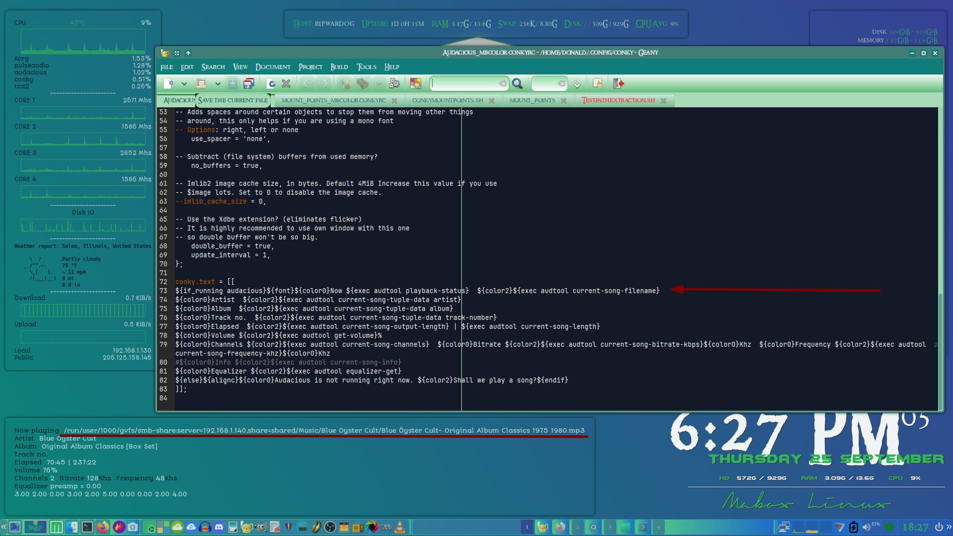
Task: Expand the New file template dropdown arrow
Action: point(184,83)
